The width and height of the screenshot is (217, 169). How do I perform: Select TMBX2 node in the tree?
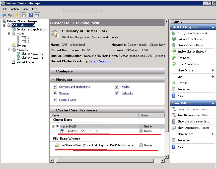(x=25, y=41)
